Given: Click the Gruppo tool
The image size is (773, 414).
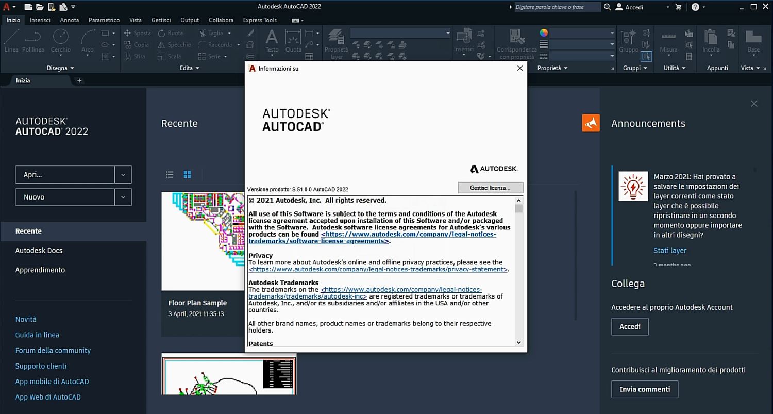Looking at the screenshot, I should pyautogui.click(x=629, y=40).
